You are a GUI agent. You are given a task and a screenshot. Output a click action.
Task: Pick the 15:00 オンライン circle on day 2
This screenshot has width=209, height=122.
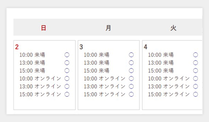click(x=67, y=94)
